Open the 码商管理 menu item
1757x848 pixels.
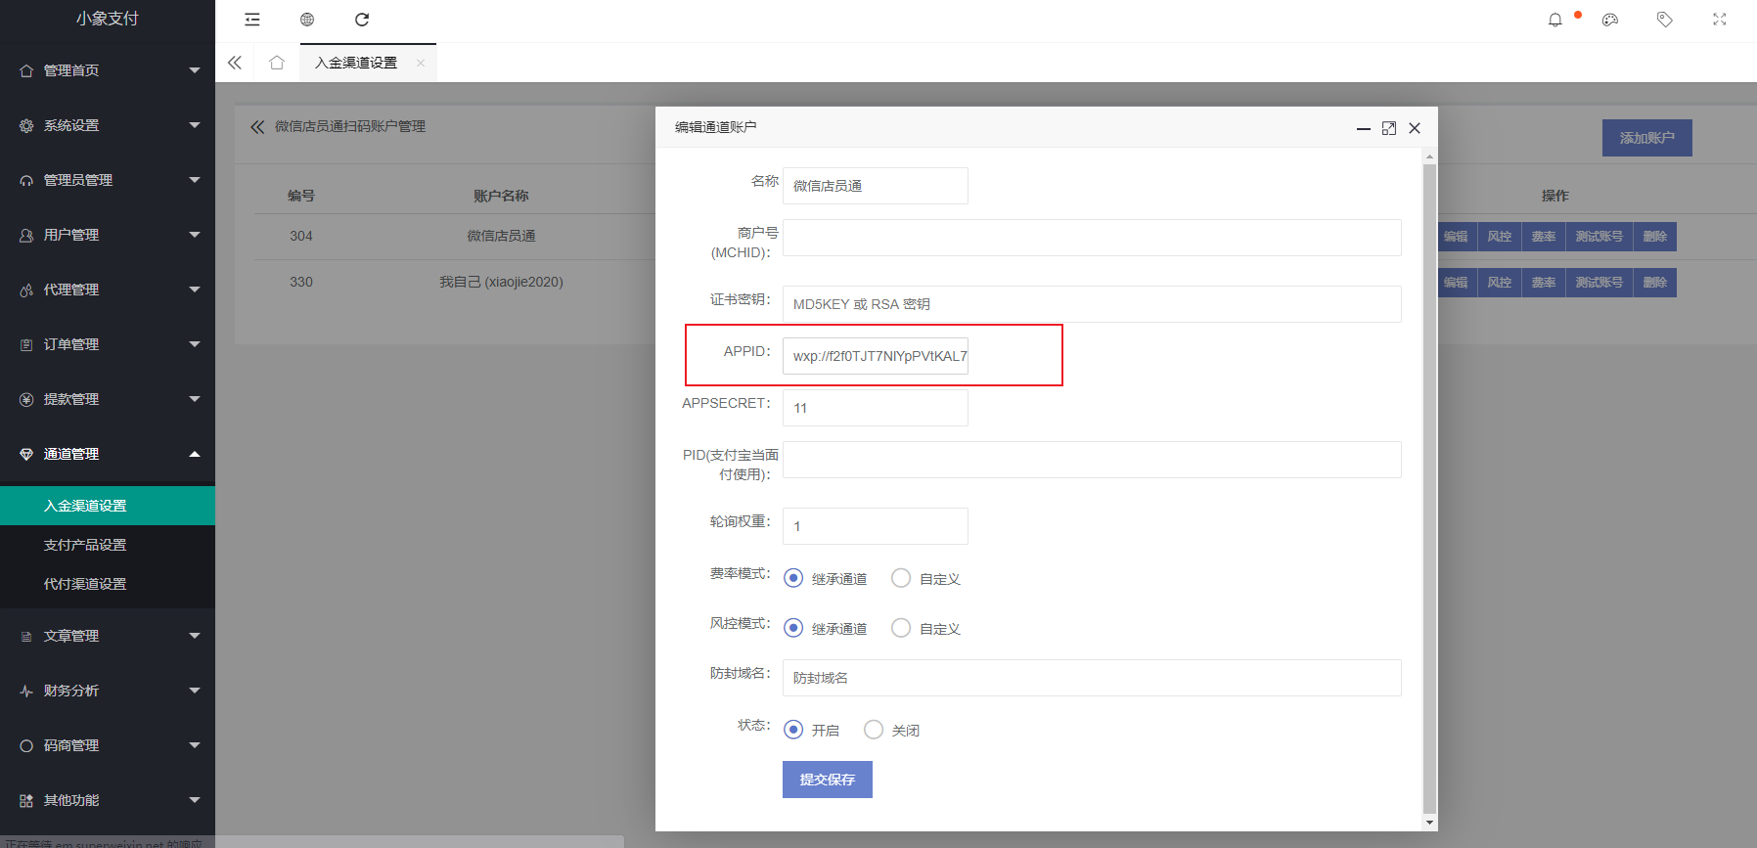pos(108,745)
